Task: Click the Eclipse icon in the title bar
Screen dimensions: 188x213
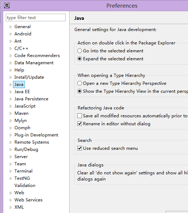Action: [x=7, y=5]
